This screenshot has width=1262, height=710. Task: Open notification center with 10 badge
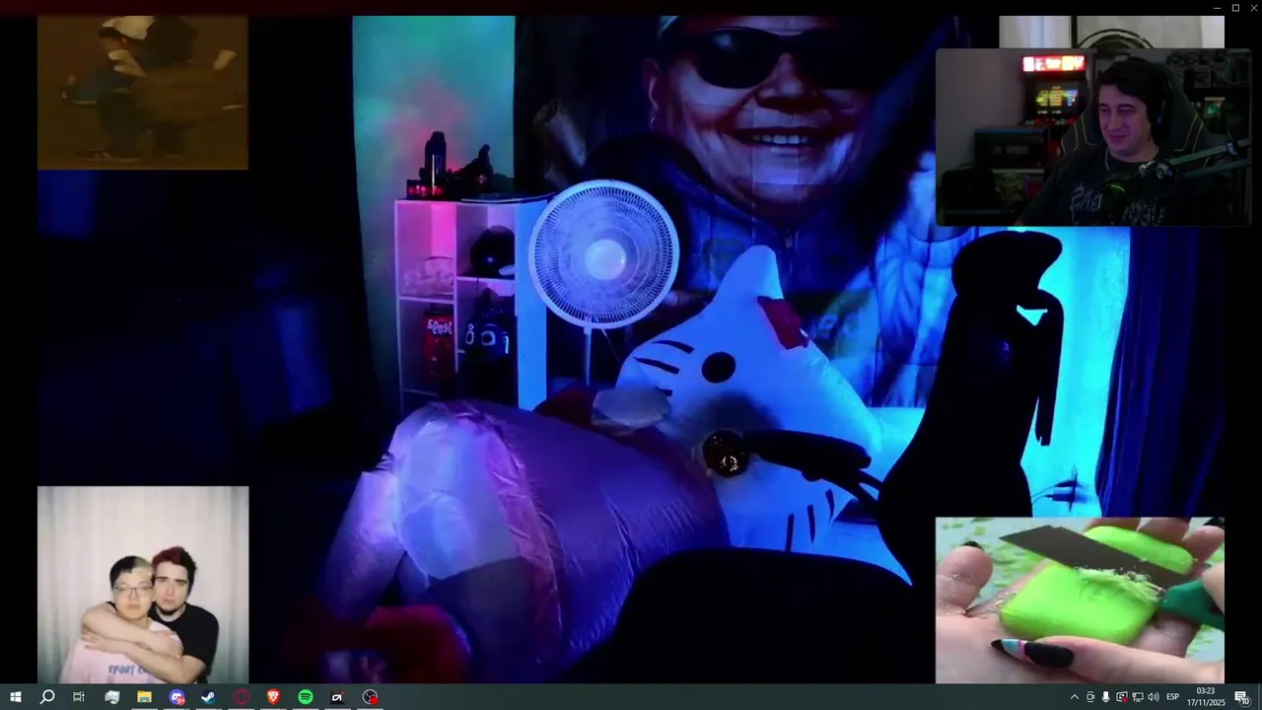pyautogui.click(x=1242, y=698)
